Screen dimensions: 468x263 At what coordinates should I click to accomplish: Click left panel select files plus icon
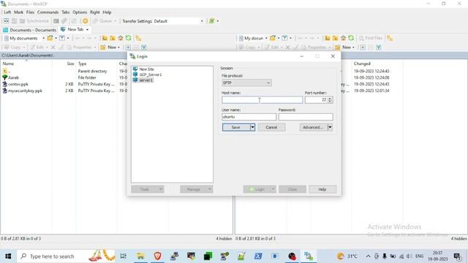coord(128,47)
